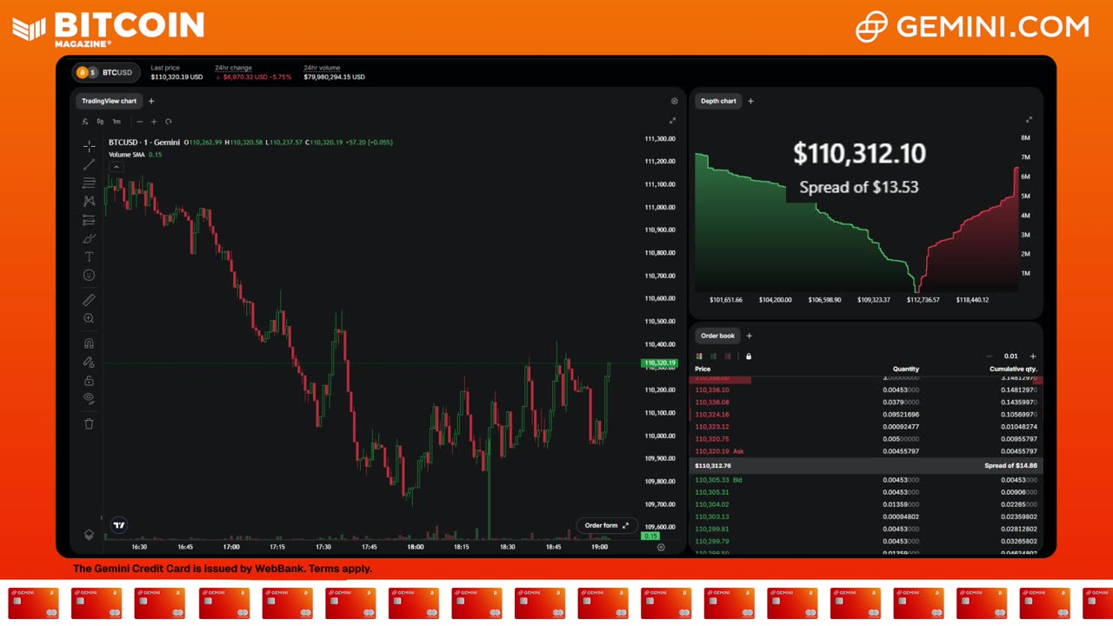
Task: Expand the Depth chart panel to fullscreen
Action: point(1029,120)
